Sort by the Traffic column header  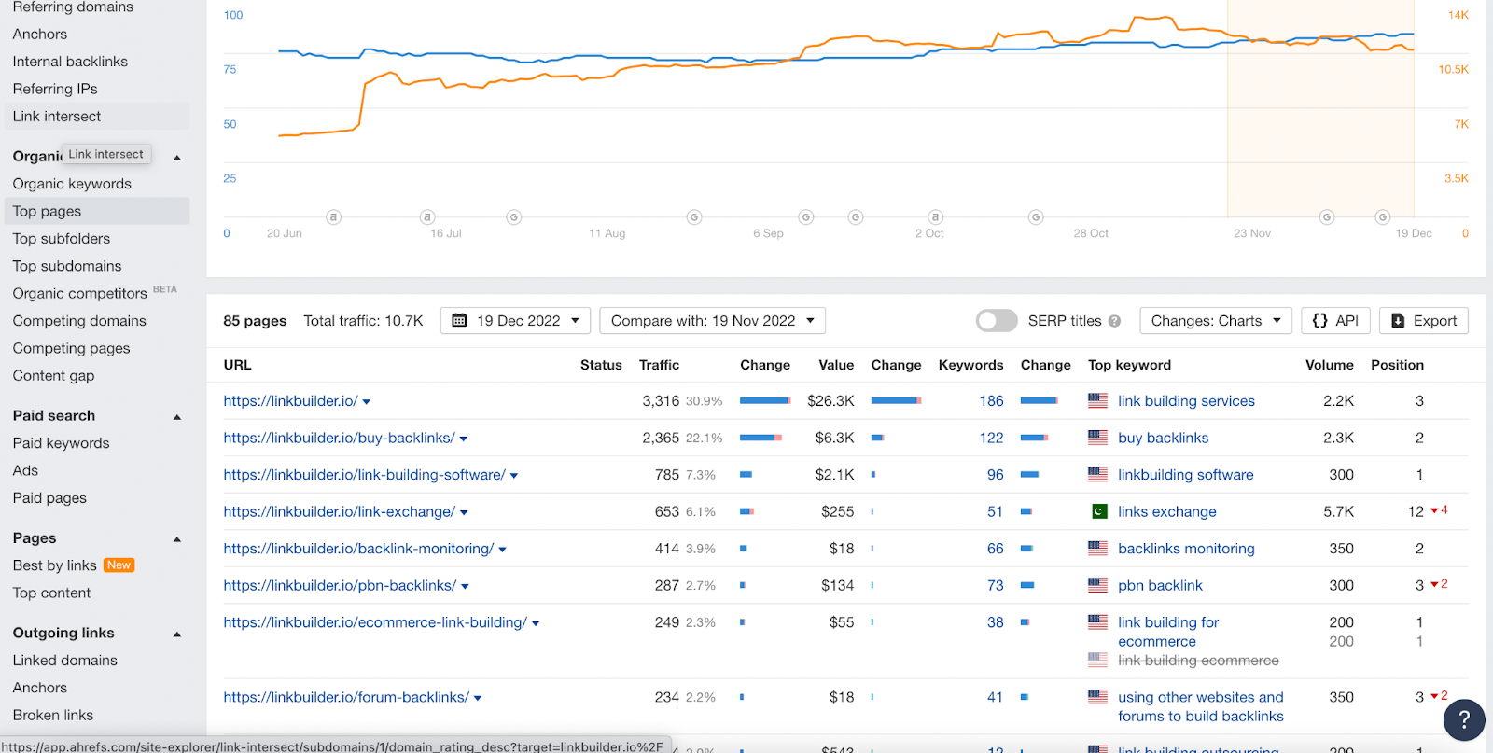[x=659, y=365]
